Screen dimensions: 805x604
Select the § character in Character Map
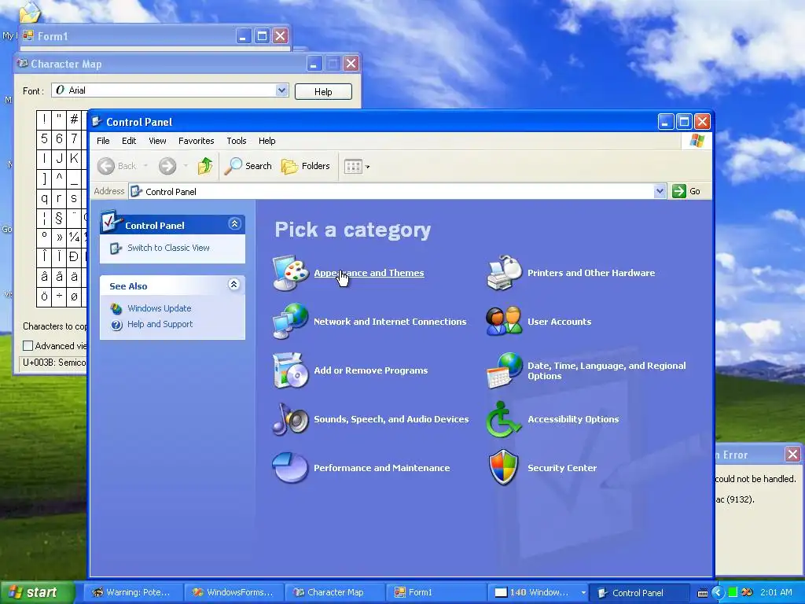pyautogui.click(x=59, y=218)
